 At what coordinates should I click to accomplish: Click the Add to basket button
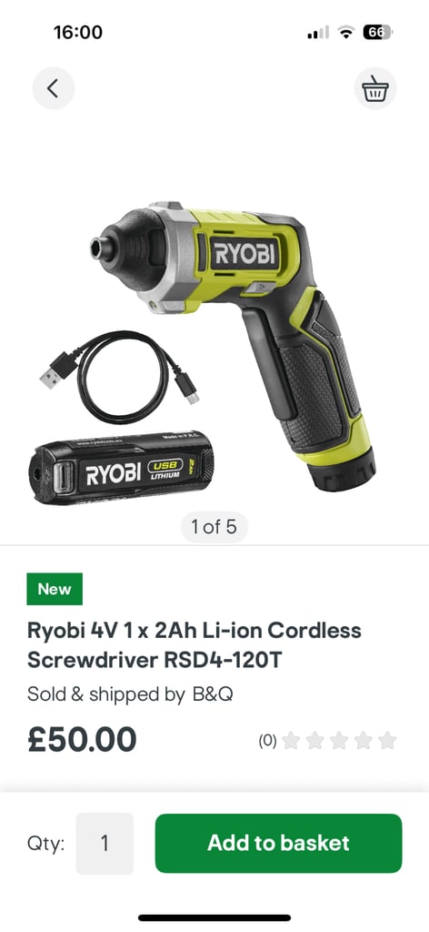pyautogui.click(x=278, y=843)
